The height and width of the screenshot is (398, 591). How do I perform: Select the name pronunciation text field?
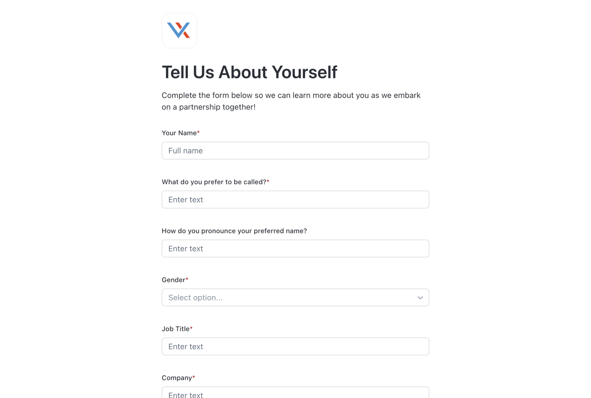tap(295, 249)
